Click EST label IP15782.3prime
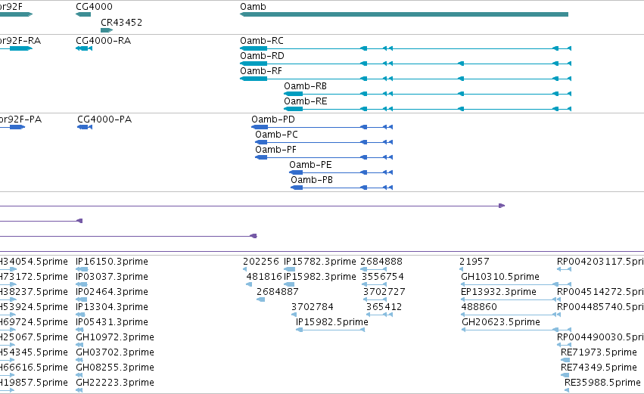 click(x=320, y=262)
